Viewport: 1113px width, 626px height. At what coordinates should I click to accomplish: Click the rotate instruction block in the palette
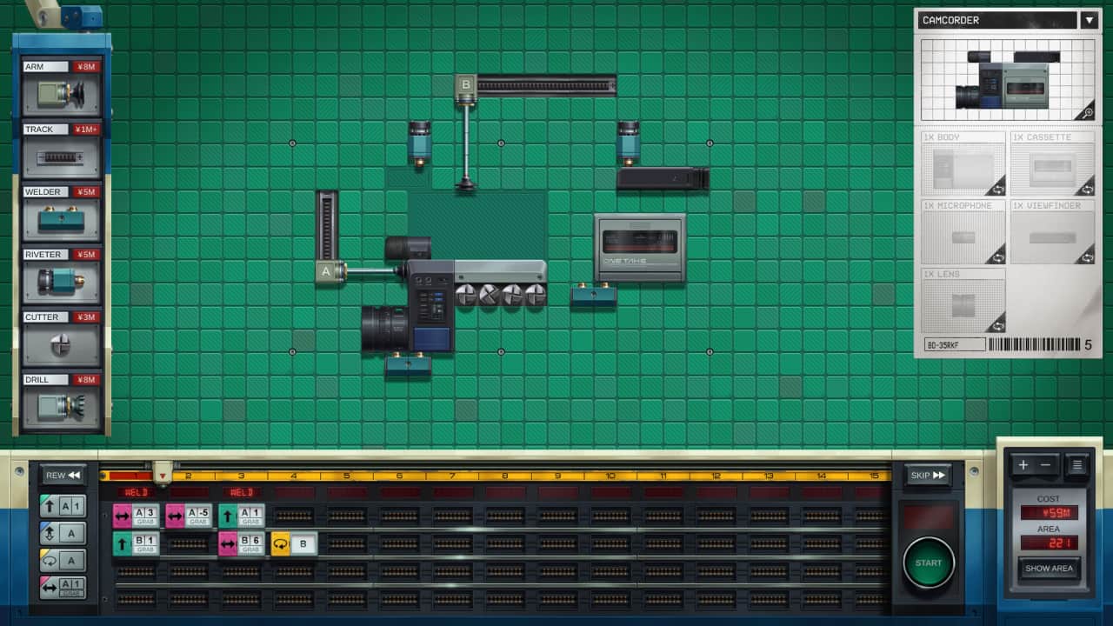[63, 560]
